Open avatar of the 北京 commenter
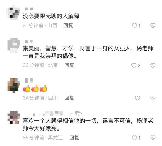Viewport: 162px width, 146px height. (14, 45)
